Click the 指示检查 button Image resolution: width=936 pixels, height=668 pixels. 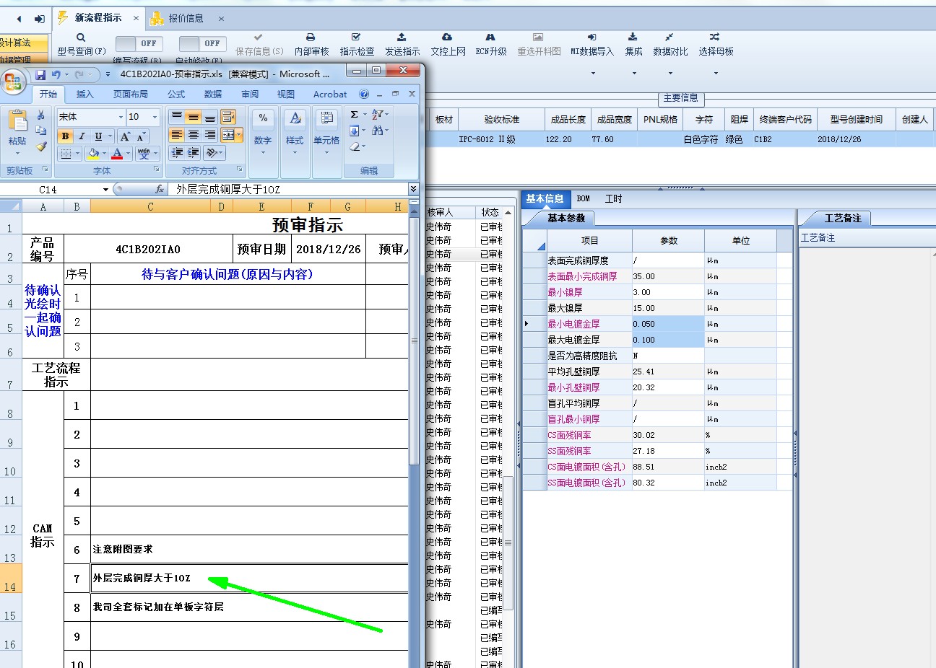[x=357, y=45]
